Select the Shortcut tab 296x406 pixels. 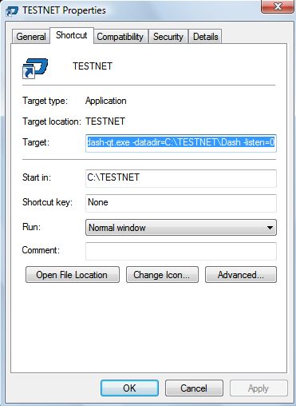[x=72, y=35]
